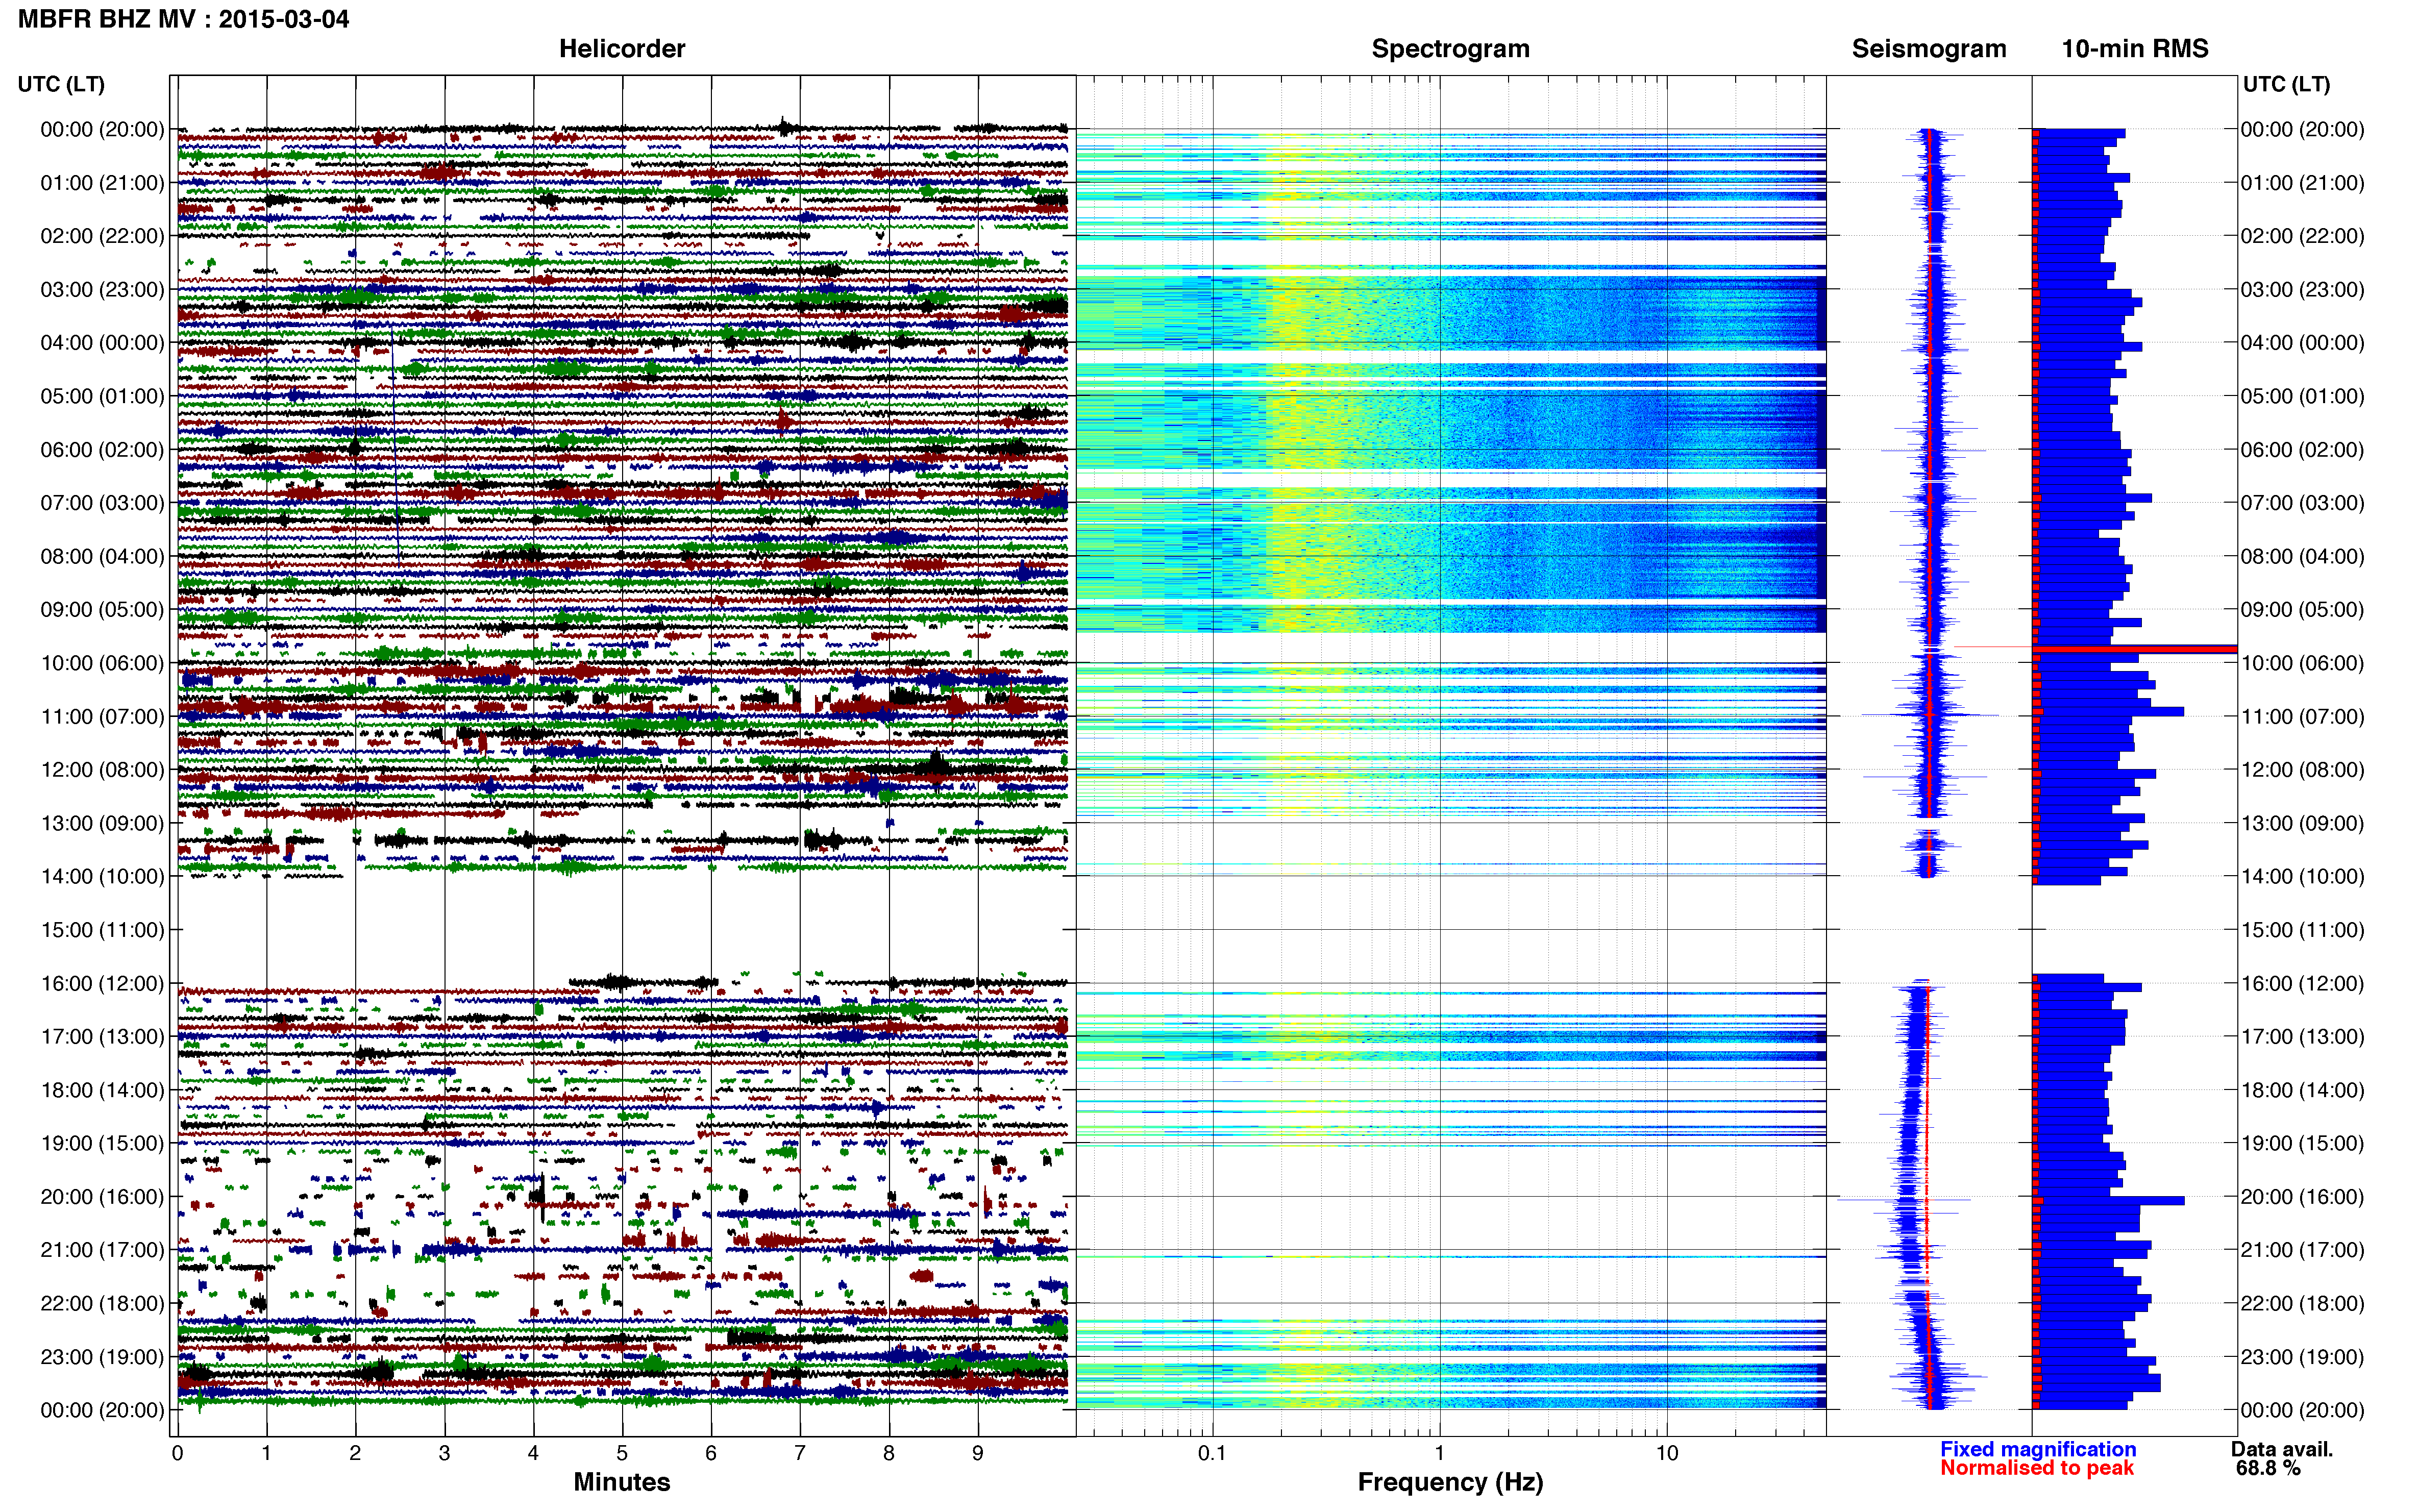The height and width of the screenshot is (1512, 2419).
Task: Click the left "05:00 (01:00)" time label
Action: 102,396
